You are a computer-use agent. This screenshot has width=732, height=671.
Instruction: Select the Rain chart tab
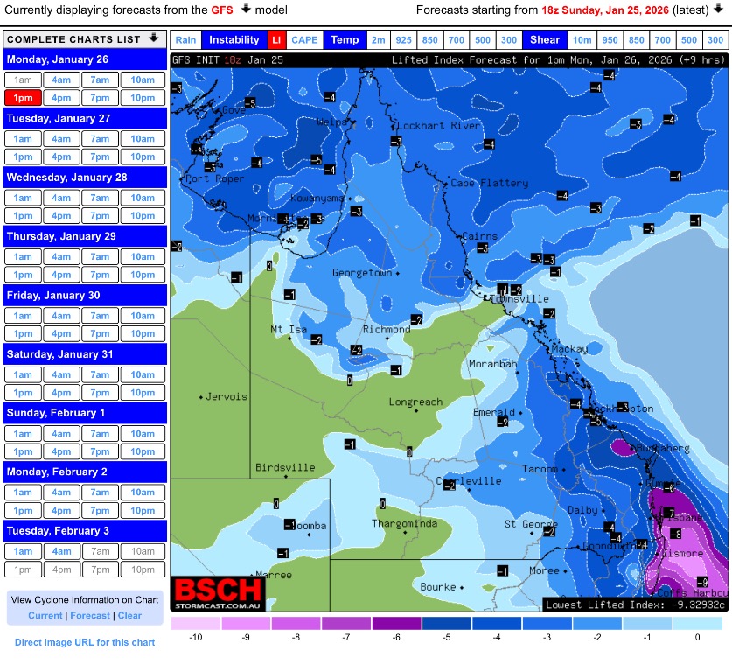click(x=185, y=40)
